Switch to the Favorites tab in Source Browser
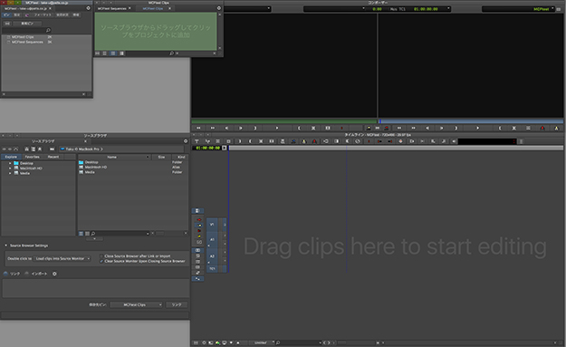566x347 pixels. pos(32,157)
